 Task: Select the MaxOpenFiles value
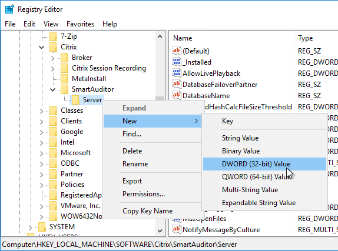click(204, 219)
